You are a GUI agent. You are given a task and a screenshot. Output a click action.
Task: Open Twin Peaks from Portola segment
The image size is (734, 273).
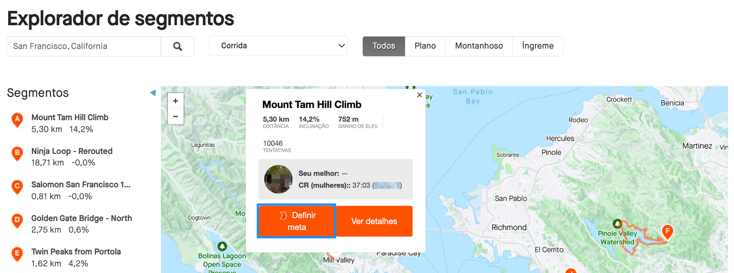(76, 252)
